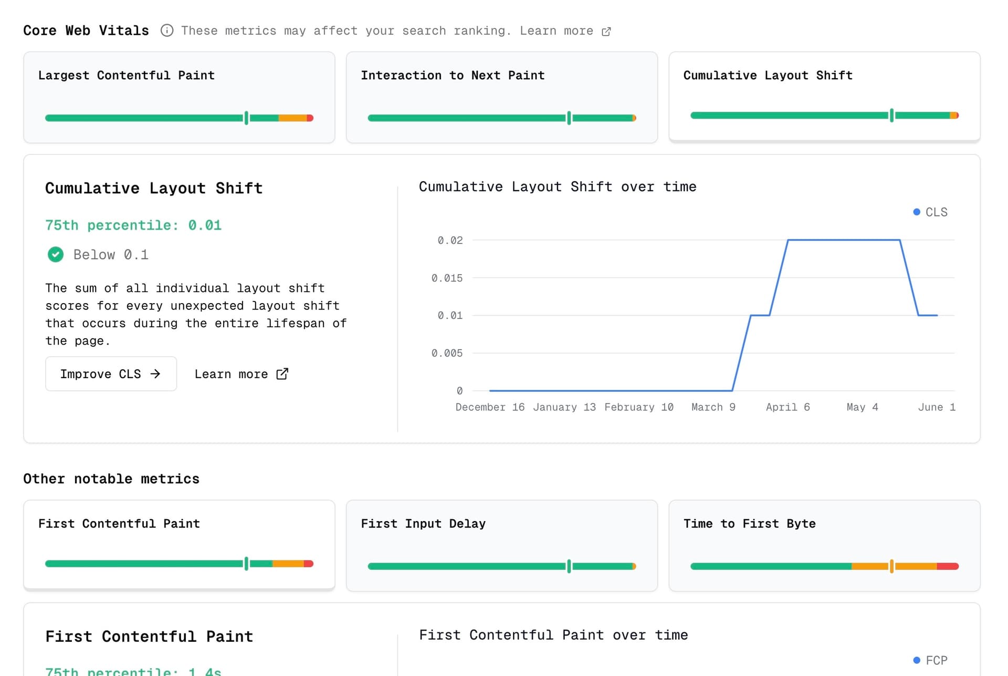Click the indicator marker on Time to First Byte slider
The height and width of the screenshot is (676, 1008).
(891, 566)
